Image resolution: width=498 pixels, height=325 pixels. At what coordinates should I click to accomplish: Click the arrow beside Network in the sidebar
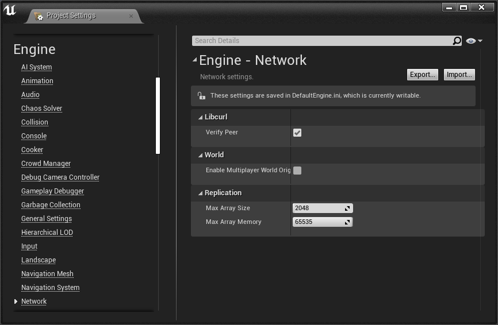pyautogui.click(x=16, y=301)
